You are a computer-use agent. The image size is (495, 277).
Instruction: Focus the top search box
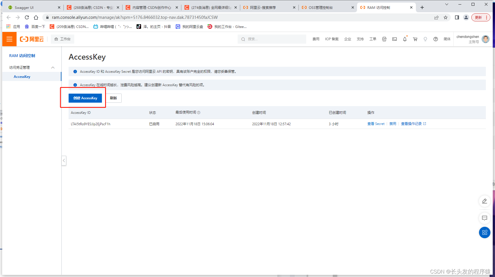[x=272, y=39]
